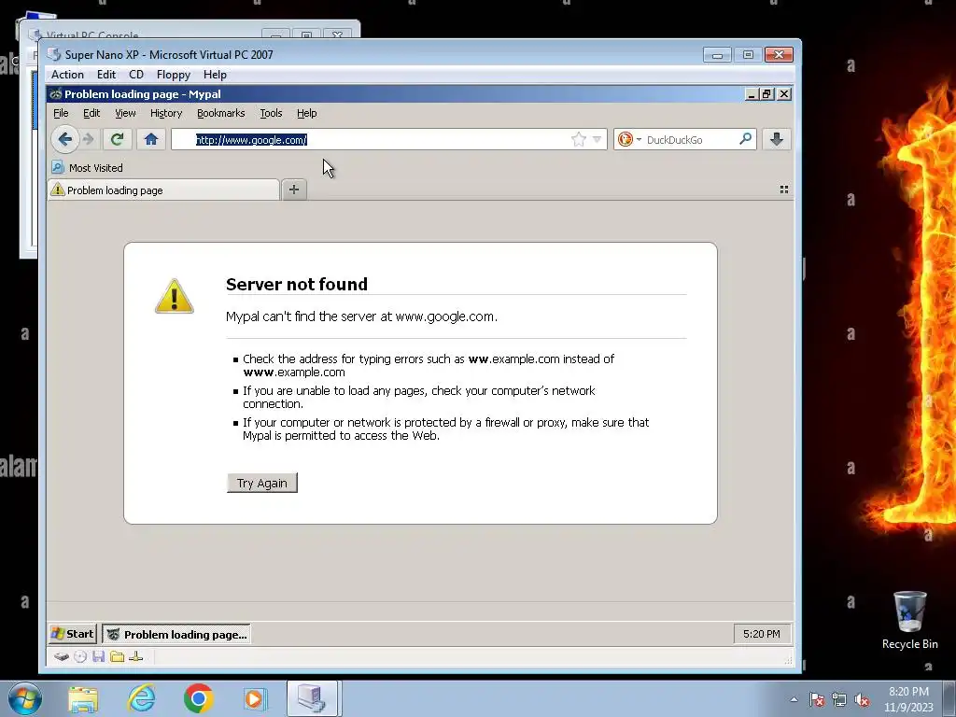This screenshot has width=956, height=717.
Task: Click the Virtual PC hard disk status icon
Action: 61,656
